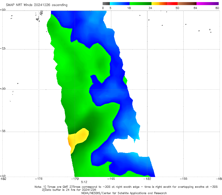Image resolution: width=222 pixels, height=195 pixels.
Task: Click the latitude label '-35'
Action: tap(3, 131)
